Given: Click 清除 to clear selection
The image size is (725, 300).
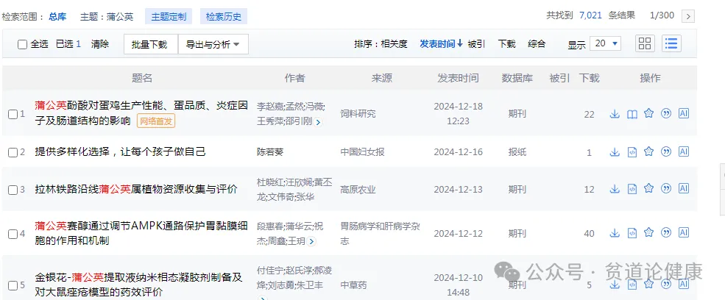Looking at the screenshot, I should click(x=100, y=44).
